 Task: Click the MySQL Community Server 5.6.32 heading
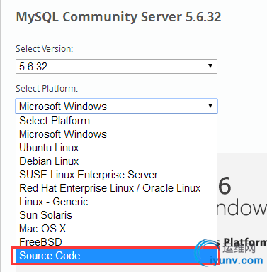click(118, 17)
